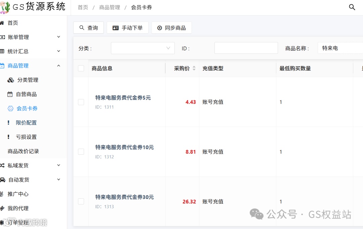This screenshot has width=363, height=229.
Task: Click the exclamation icon beside 亏损设置
Action: point(8,137)
